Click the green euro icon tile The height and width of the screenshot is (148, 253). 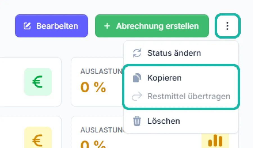(38, 82)
